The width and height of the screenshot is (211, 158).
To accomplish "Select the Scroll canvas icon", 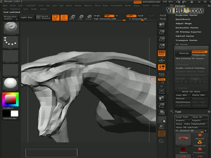I will tap(162, 25).
